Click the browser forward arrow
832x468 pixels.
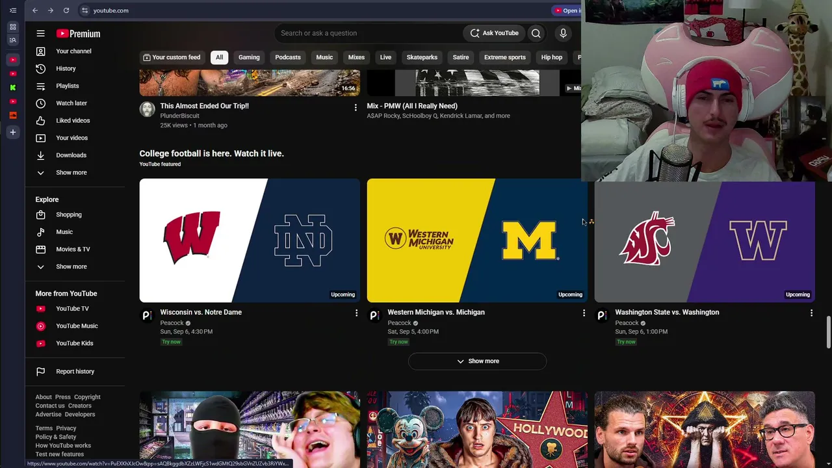(51, 10)
